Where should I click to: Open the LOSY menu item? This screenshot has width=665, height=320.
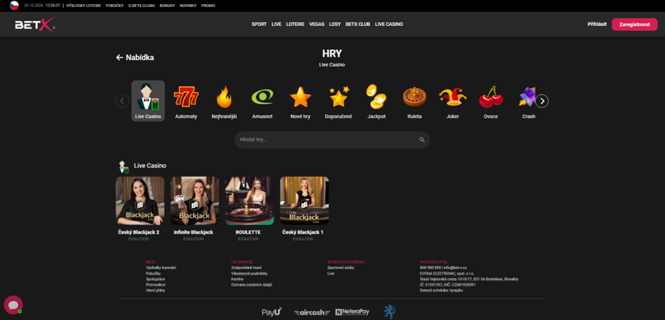[x=335, y=25]
